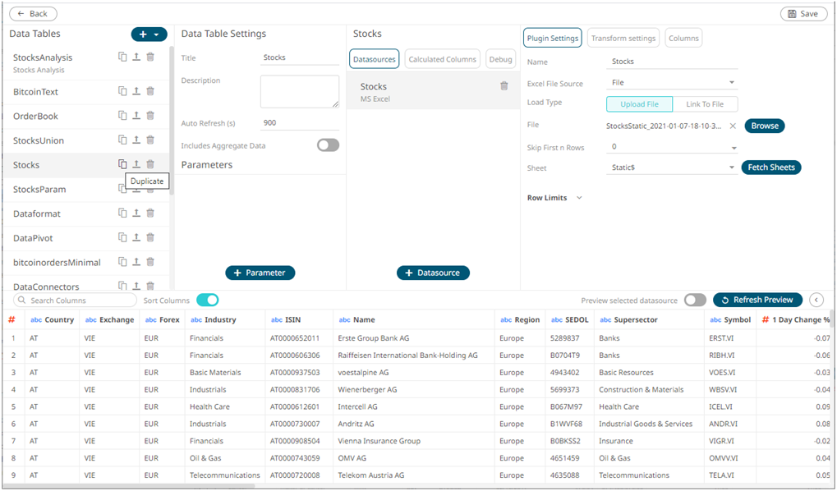Upload icon for BitcoinText table
This screenshot has height=491, width=837.
tap(136, 91)
